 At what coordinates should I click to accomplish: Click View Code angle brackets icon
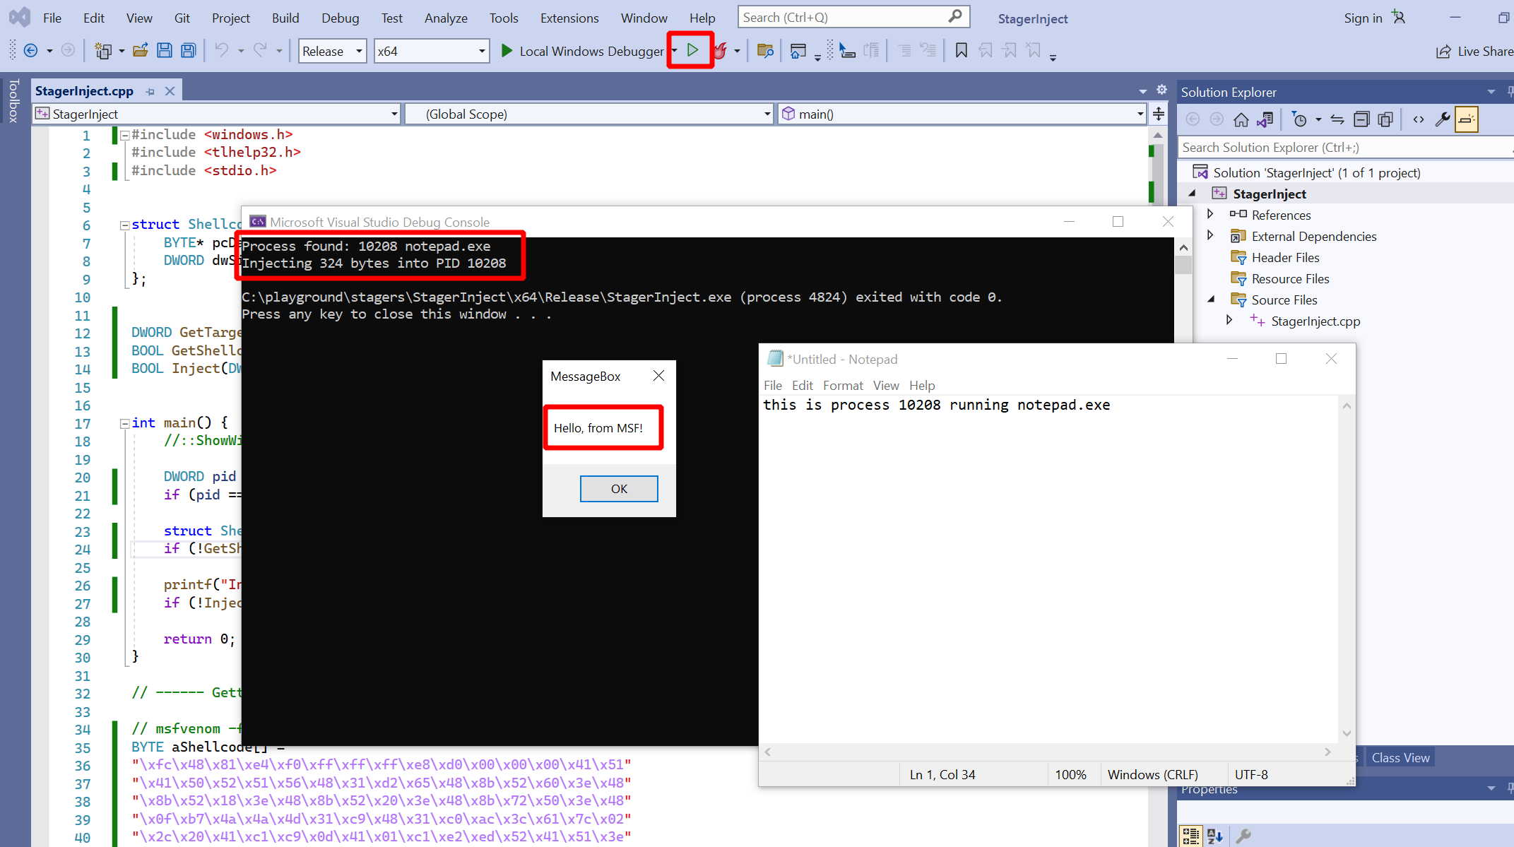tap(1419, 119)
